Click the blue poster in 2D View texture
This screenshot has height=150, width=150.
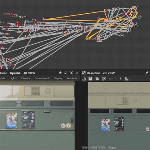coord(105,125)
